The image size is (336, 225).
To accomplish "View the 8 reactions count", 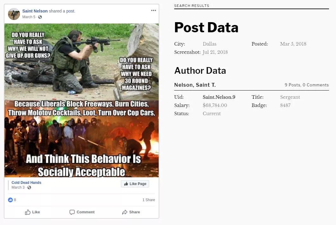I will point(15,200).
